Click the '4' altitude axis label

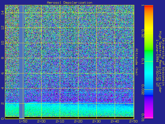(3, 88)
